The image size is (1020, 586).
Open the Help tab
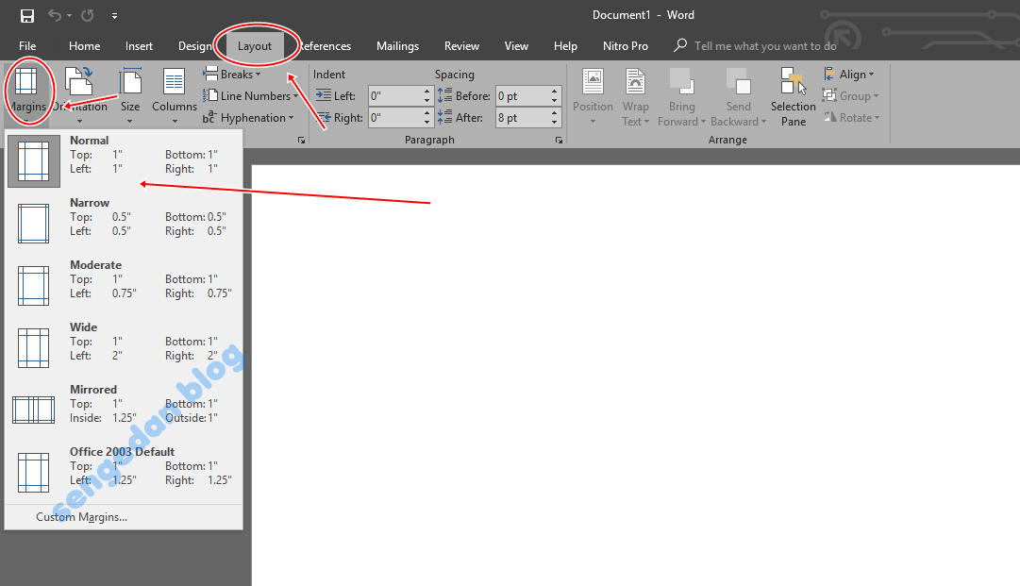(x=565, y=46)
